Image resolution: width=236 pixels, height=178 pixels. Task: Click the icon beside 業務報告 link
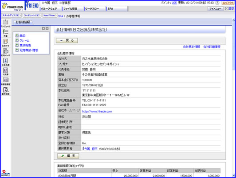[x=17, y=45]
